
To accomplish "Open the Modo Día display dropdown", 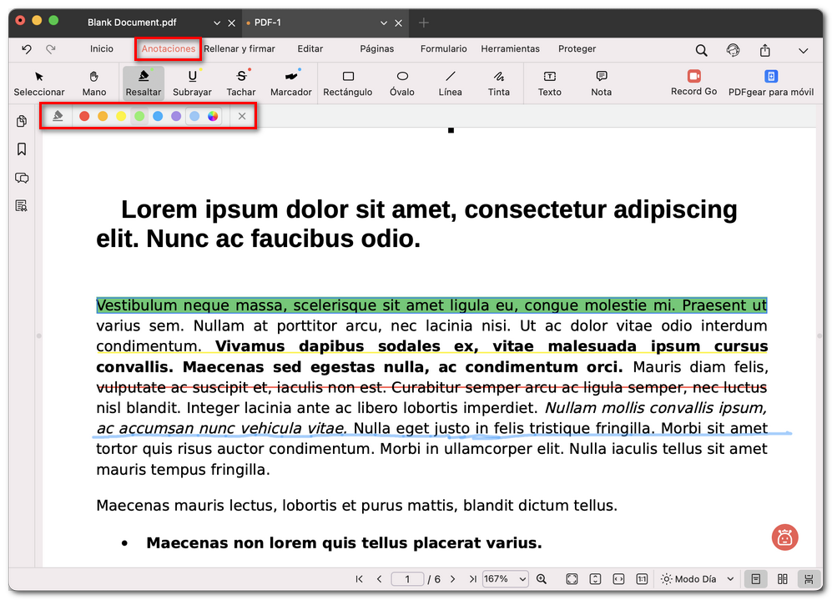I will point(696,578).
